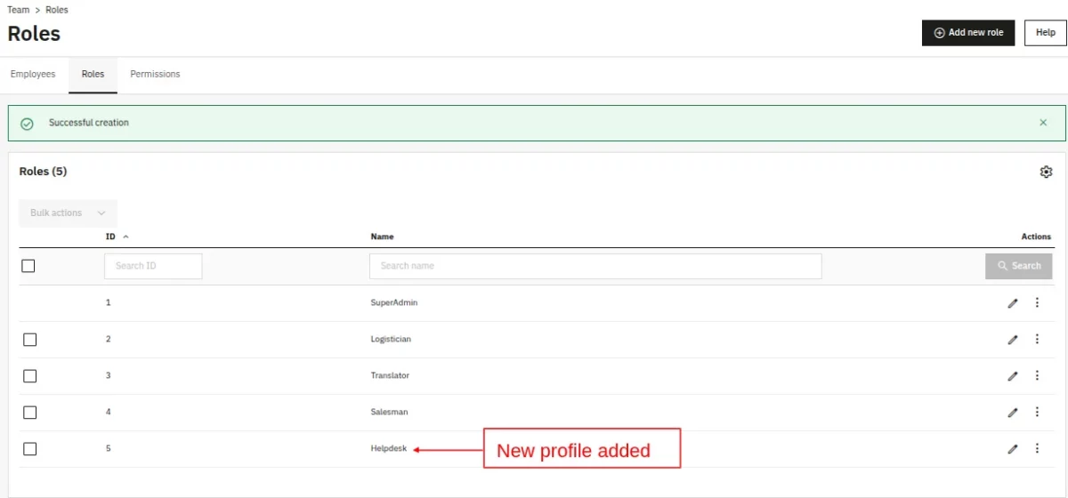Image resolution: width=1068 pixels, height=498 pixels.
Task: Click the Add new role button
Action: tap(968, 33)
